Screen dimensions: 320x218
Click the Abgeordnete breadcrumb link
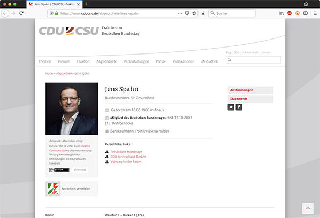[64, 73]
